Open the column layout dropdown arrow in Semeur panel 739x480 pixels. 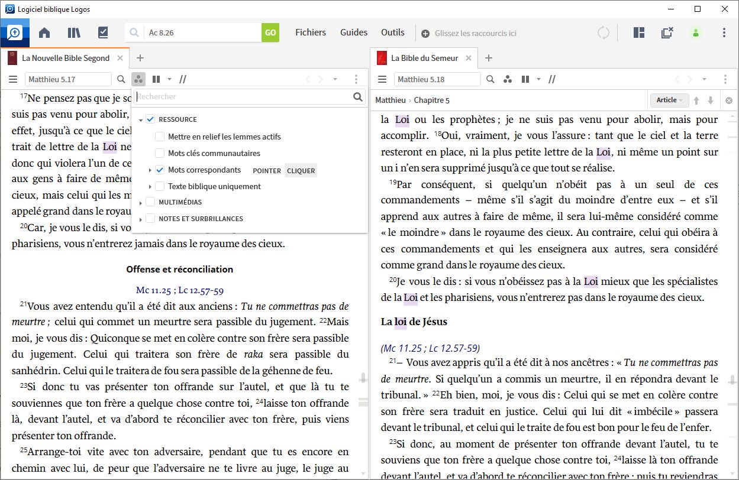coord(538,79)
